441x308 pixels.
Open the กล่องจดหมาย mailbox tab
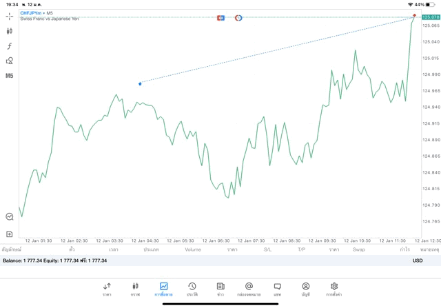(x=249, y=289)
